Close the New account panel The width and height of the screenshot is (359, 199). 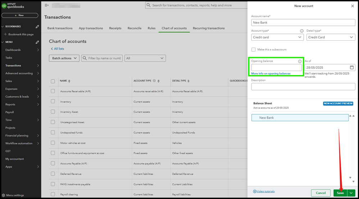[352, 6]
